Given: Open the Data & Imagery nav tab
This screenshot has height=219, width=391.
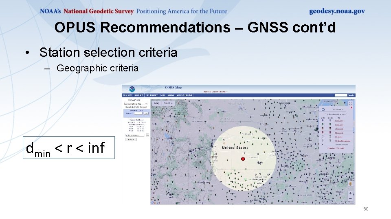Looking at the screenshot, I should [152, 95].
